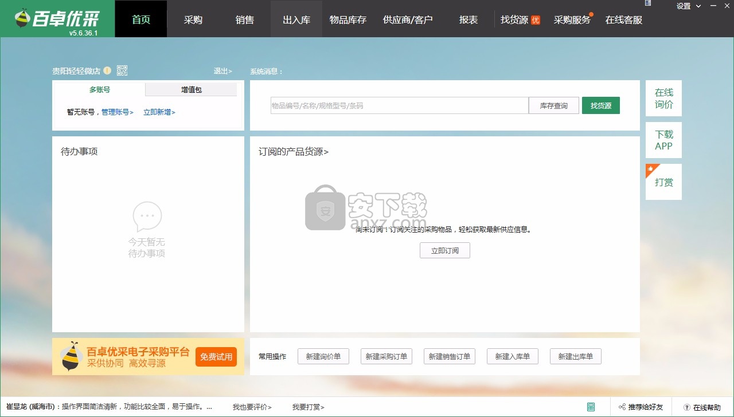
Task: Open the 出入库 menu
Action: pos(296,19)
